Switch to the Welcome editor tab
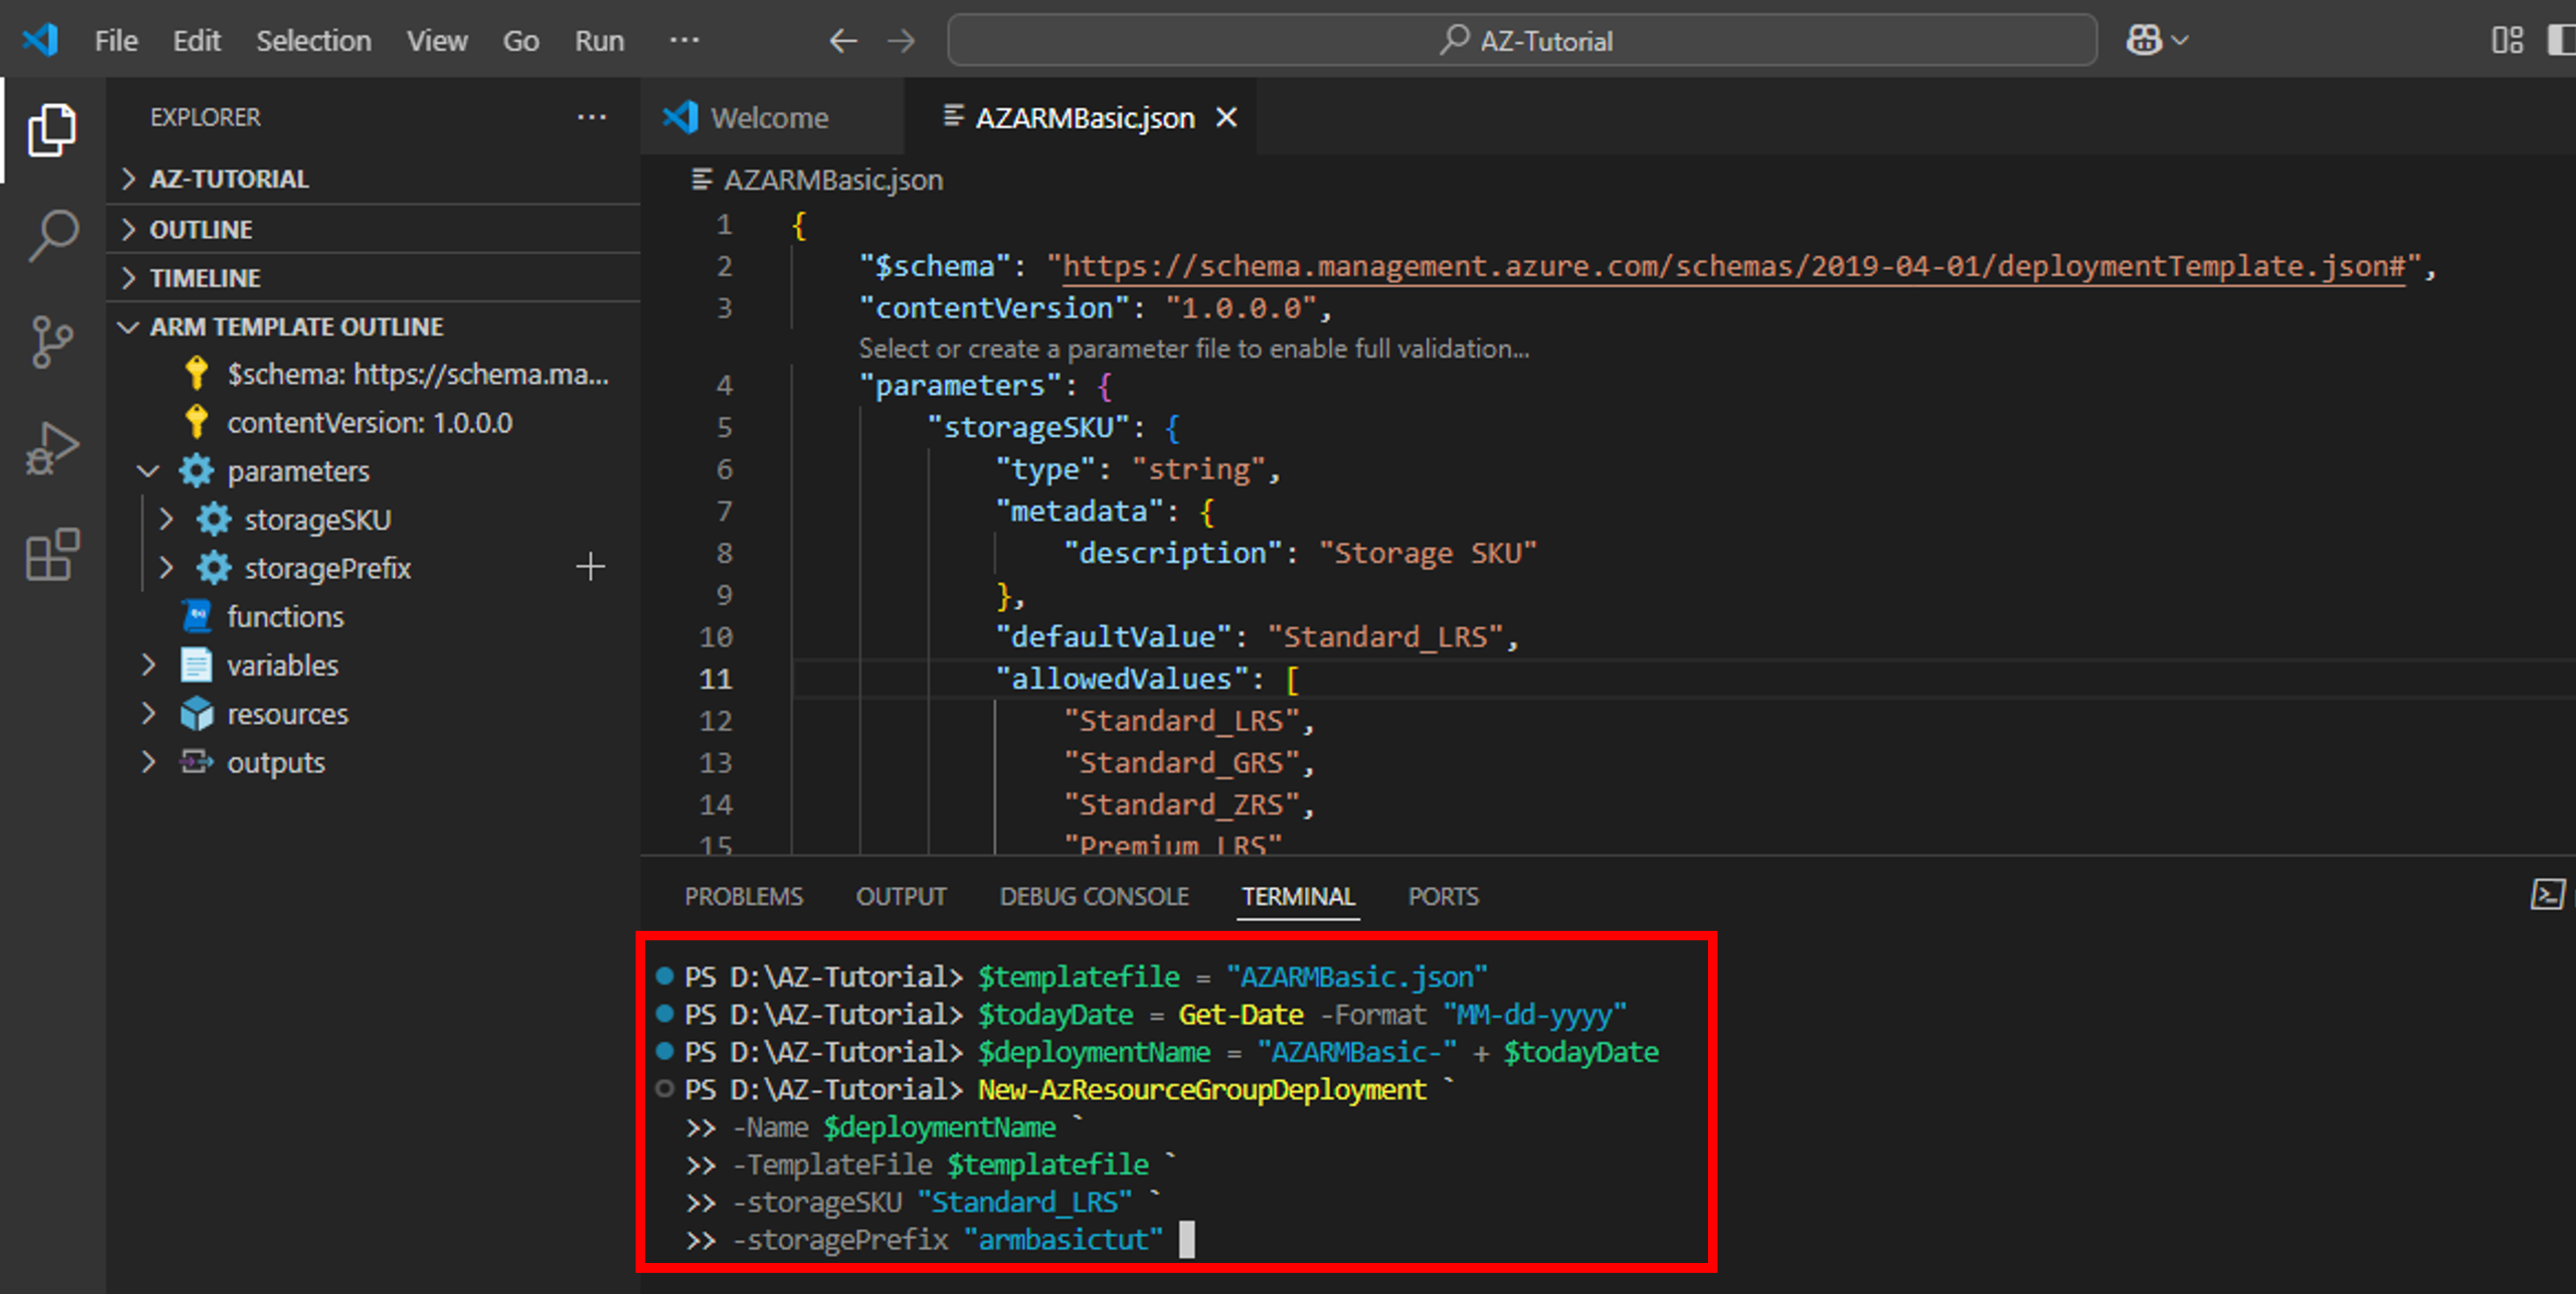The image size is (2576, 1294). coord(768,118)
